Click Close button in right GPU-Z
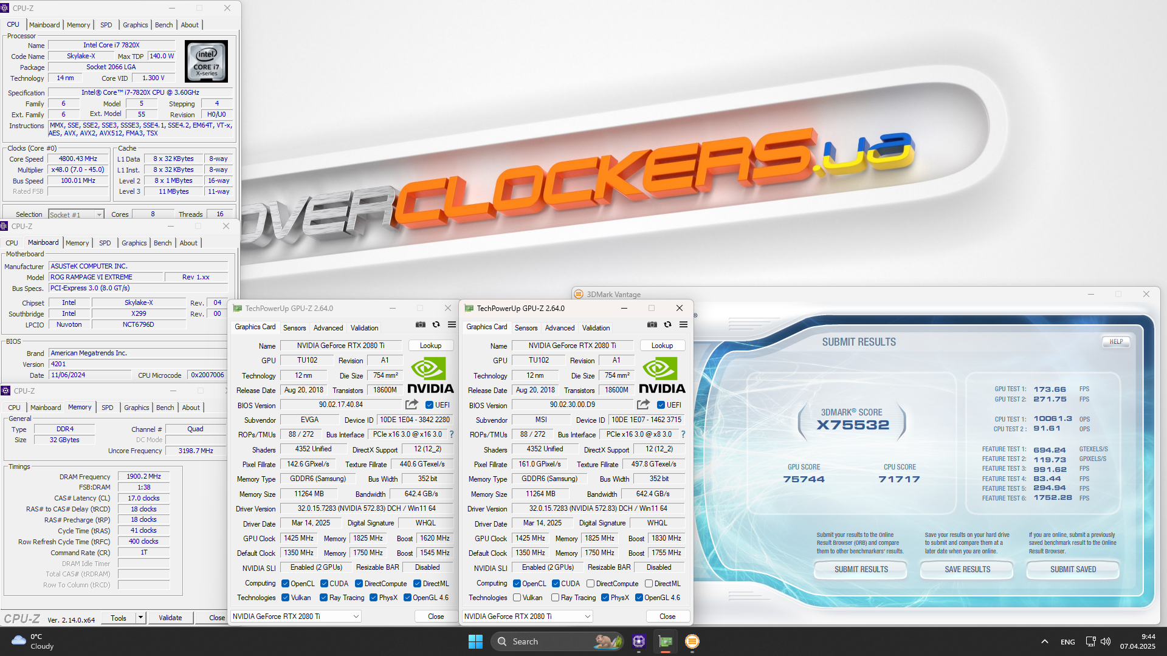Screen dimensions: 1167x656 click(667, 617)
